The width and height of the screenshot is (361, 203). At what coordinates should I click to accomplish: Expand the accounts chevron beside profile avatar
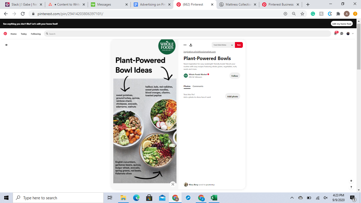pyautogui.click(x=353, y=34)
